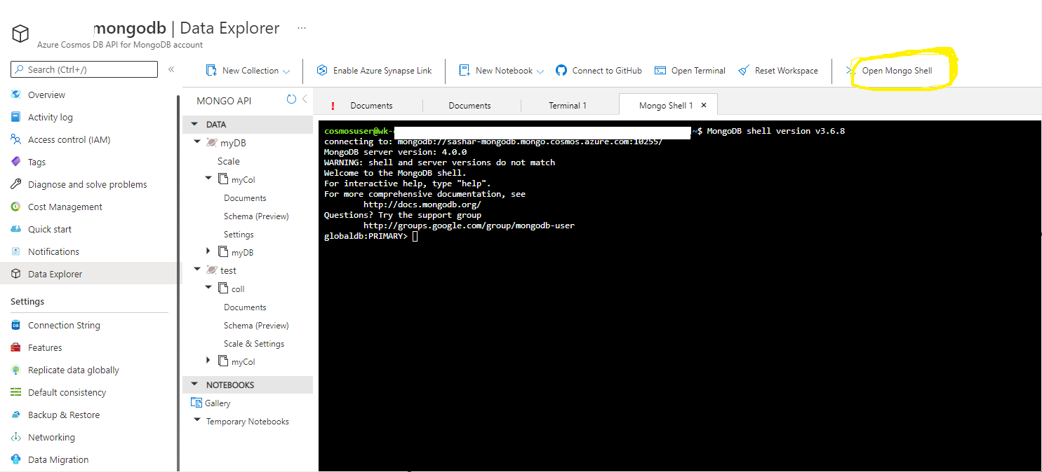This screenshot has height=472, width=1042.
Task: Collapse the coll collection node
Action: click(x=208, y=288)
